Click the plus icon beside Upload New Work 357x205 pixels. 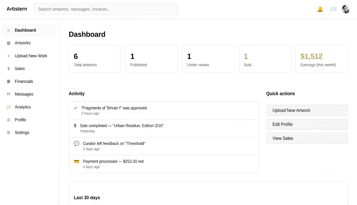coord(9,56)
